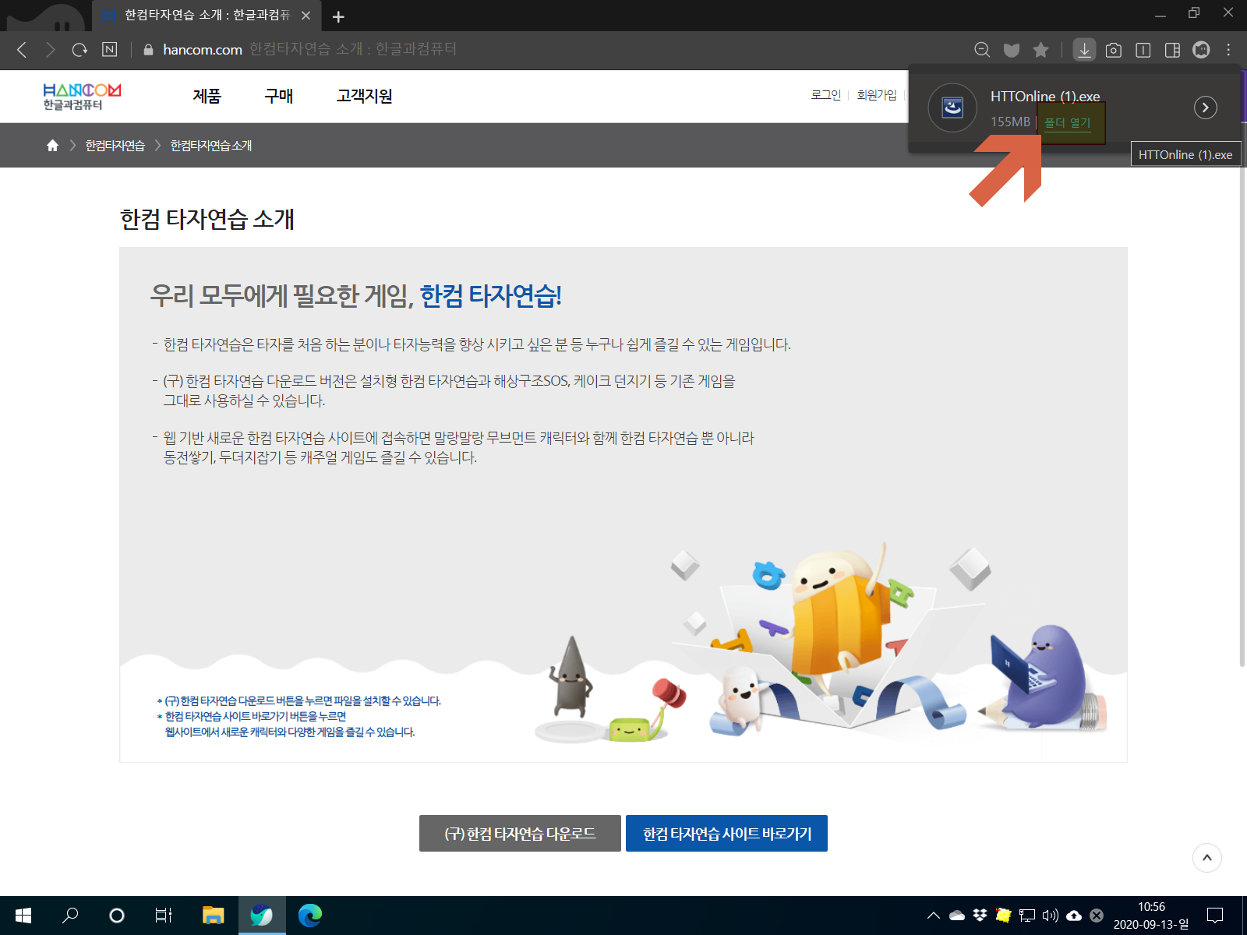The height and width of the screenshot is (935, 1247).
Task: Close the Hancom typing practice tab
Action: click(306, 16)
